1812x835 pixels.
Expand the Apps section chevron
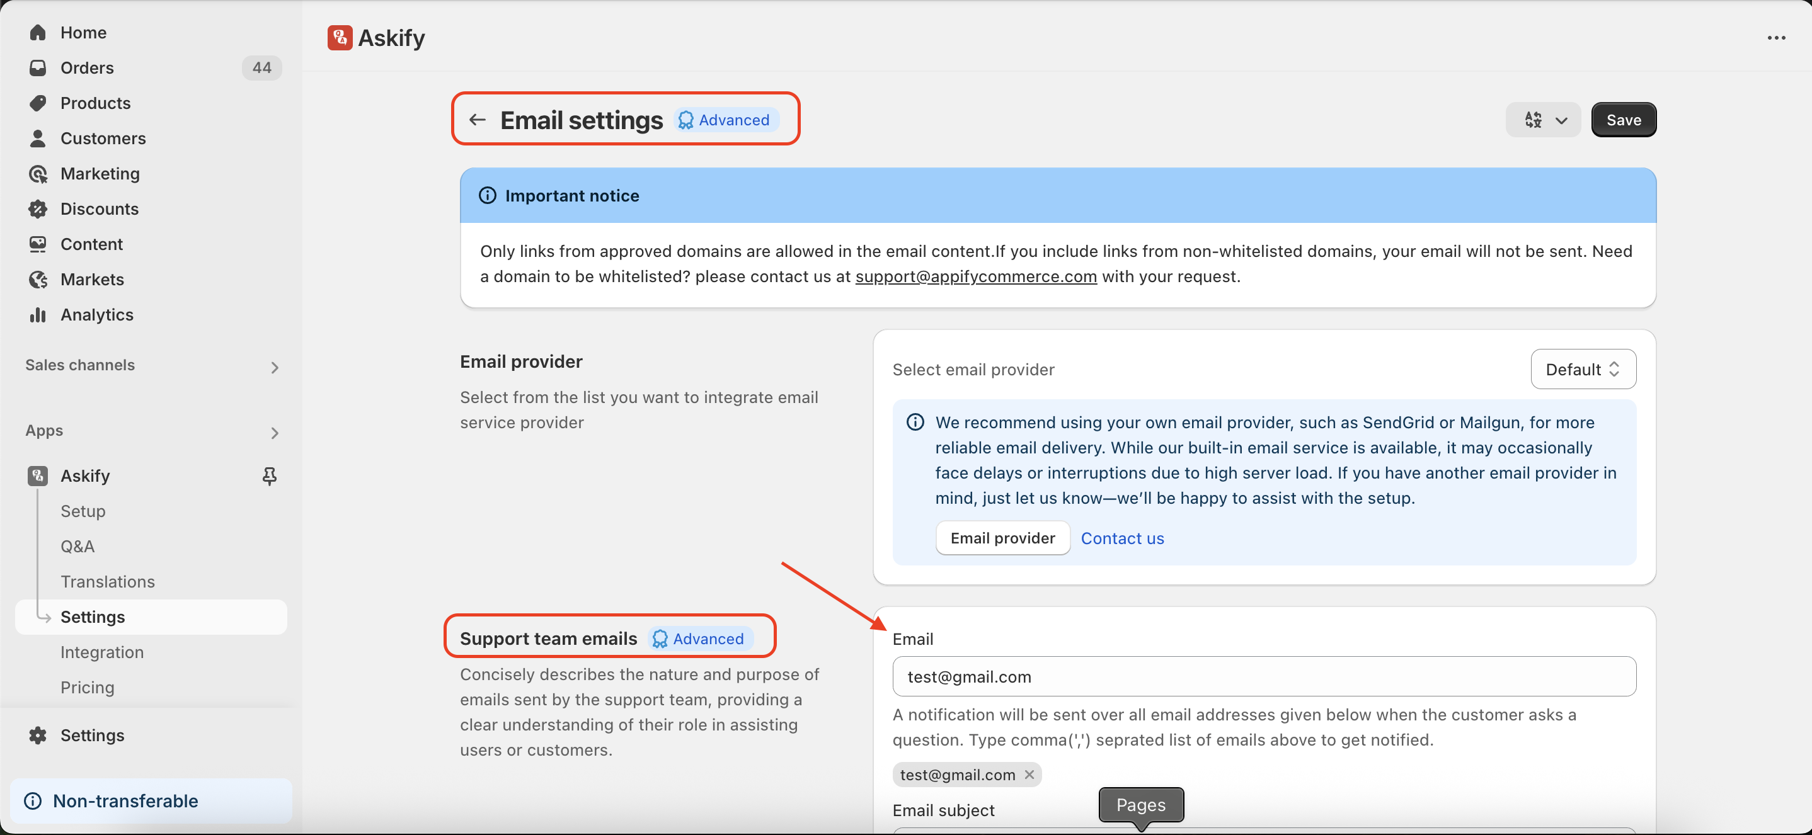(x=274, y=432)
